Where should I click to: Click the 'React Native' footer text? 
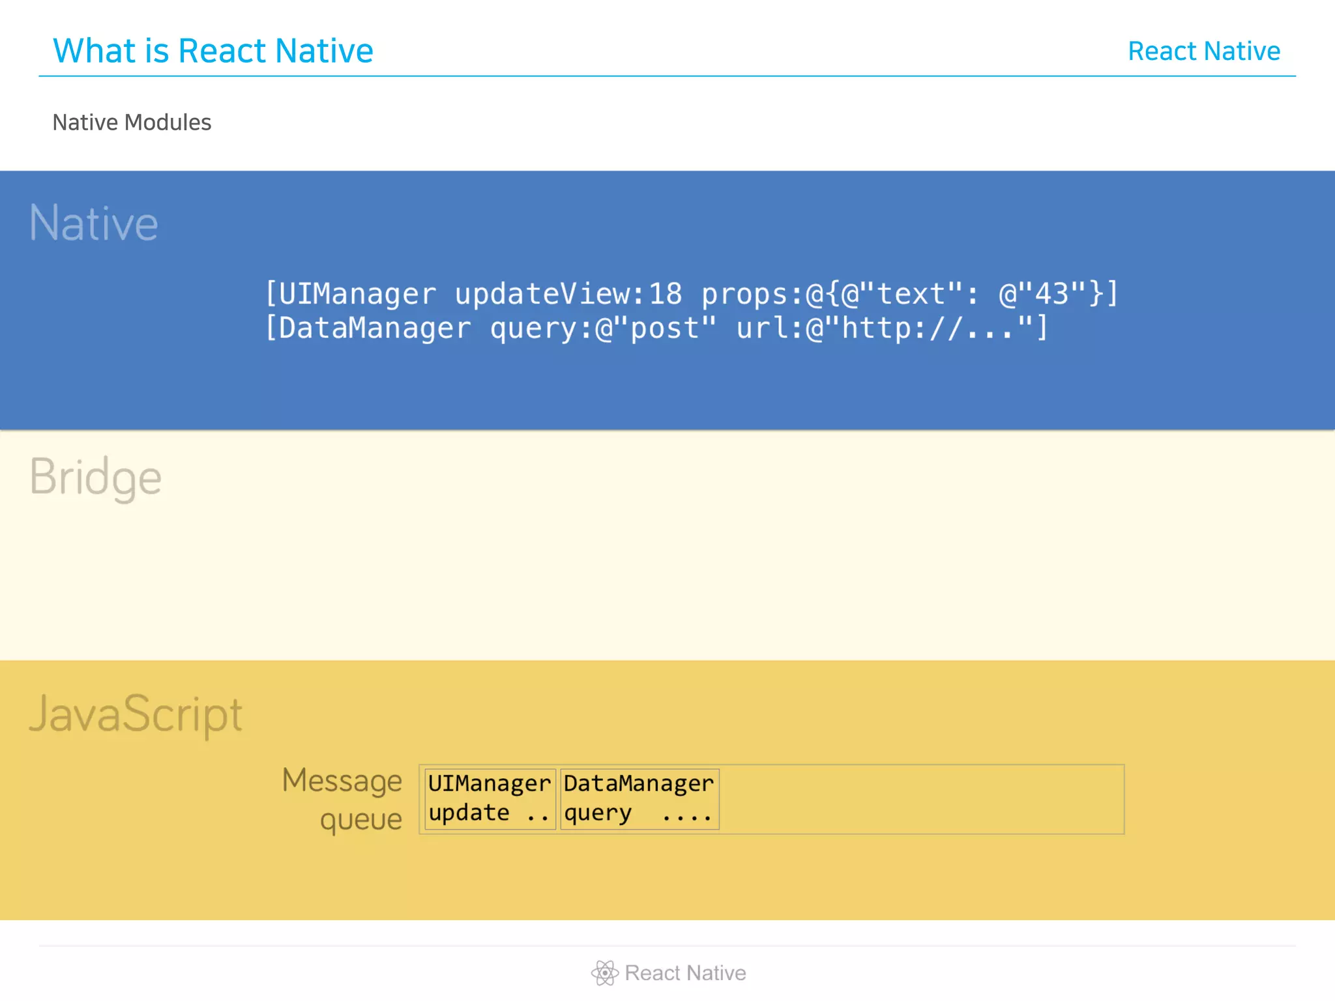[x=685, y=973]
